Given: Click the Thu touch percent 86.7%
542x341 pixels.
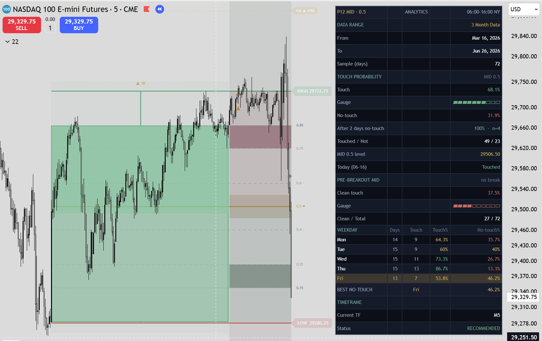Looking at the screenshot, I should click(442, 268).
